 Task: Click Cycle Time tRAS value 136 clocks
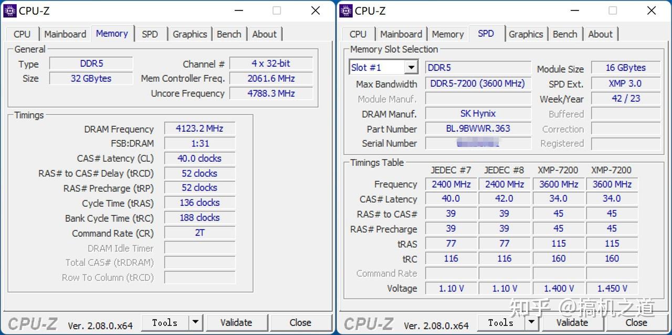199,203
